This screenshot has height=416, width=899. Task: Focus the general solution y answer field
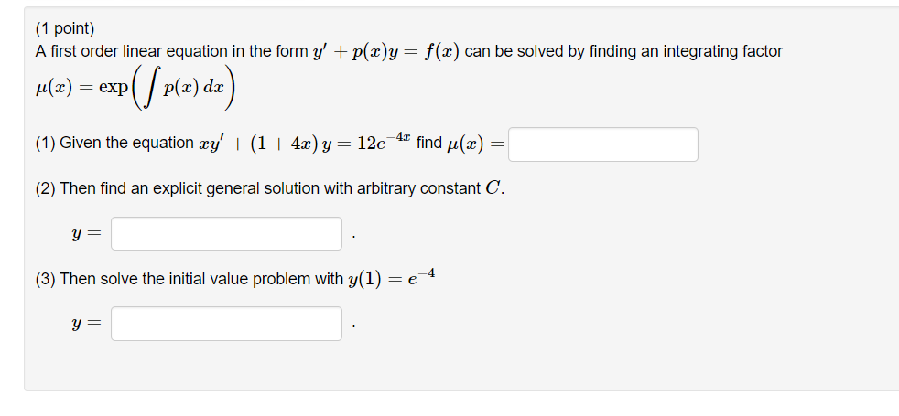226,233
